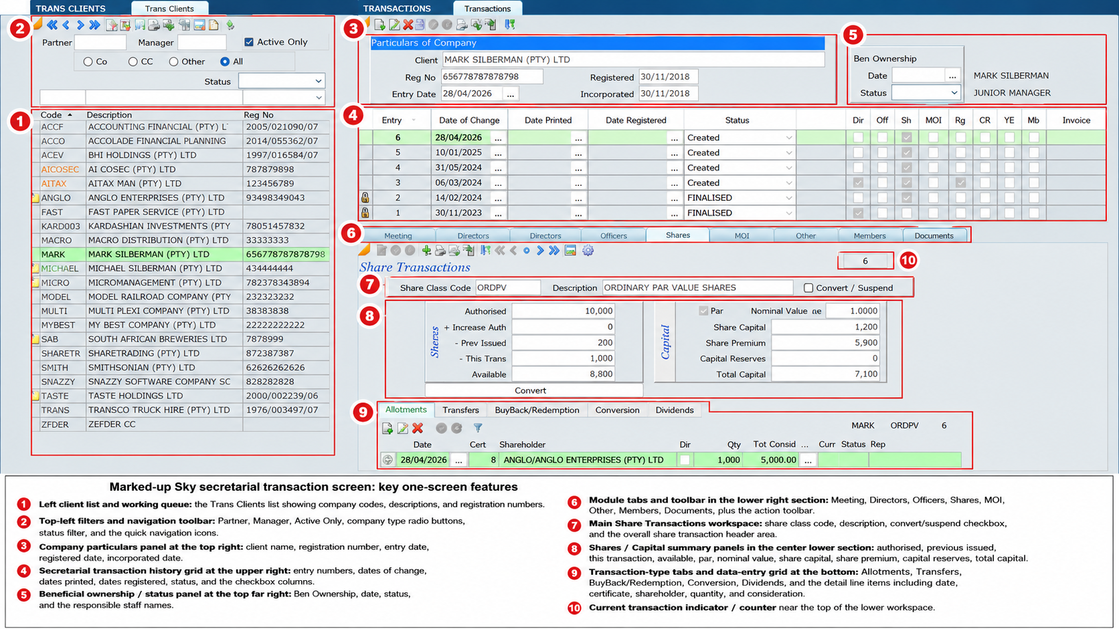Click the padlock icon on entry 2 row
Image resolution: width=1119 pixels, height=629 pixels.
365,198
